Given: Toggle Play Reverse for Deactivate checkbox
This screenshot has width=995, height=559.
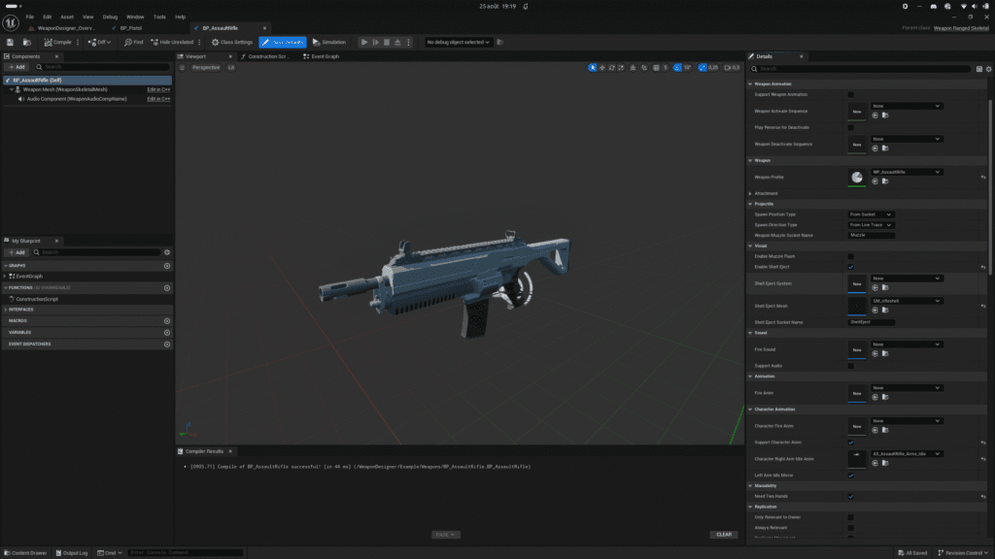Looking at the screenshot, I should coord(851,127).
